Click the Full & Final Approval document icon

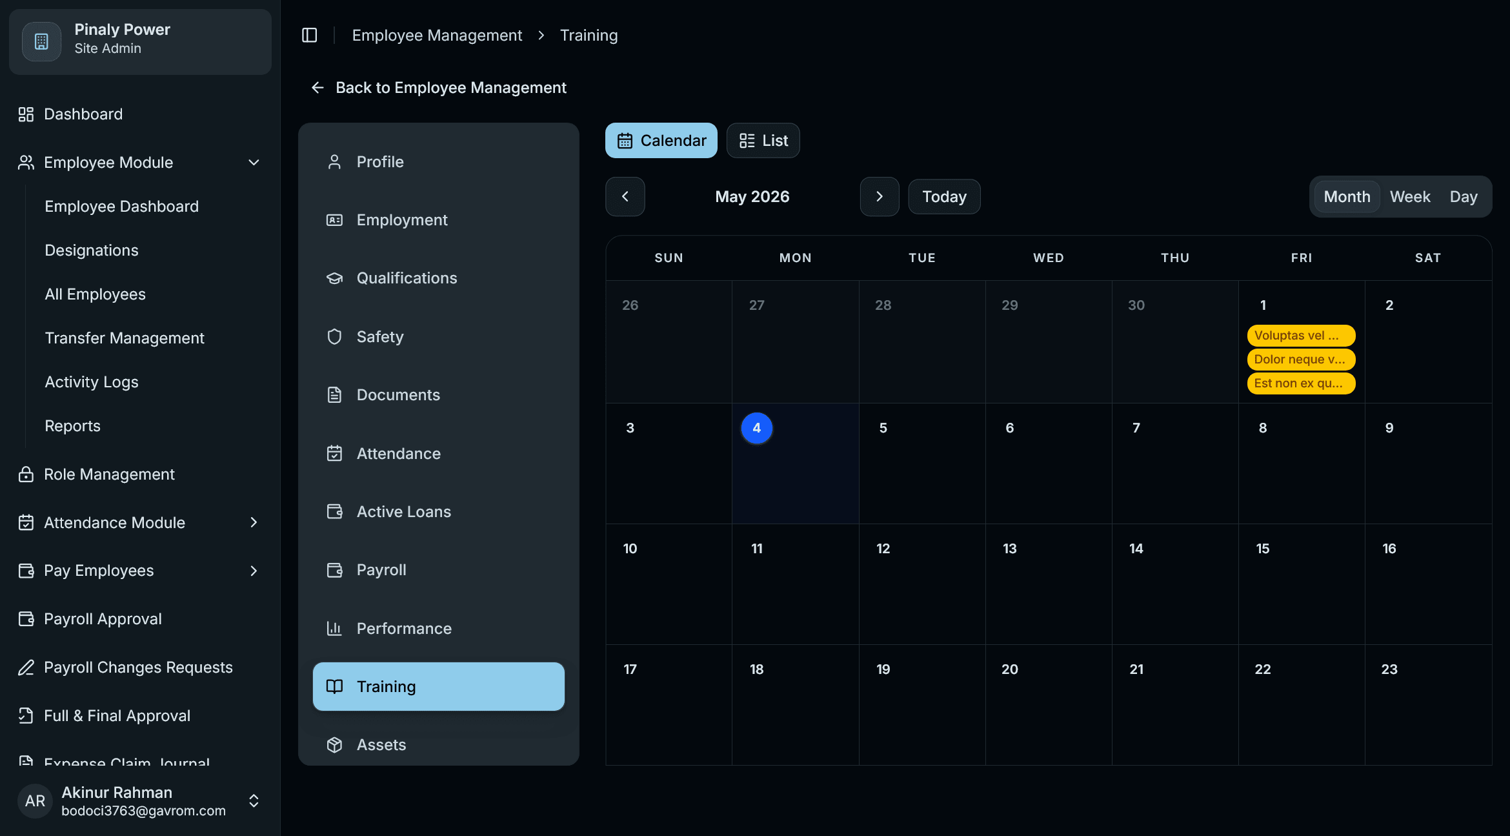click(26, 716)
